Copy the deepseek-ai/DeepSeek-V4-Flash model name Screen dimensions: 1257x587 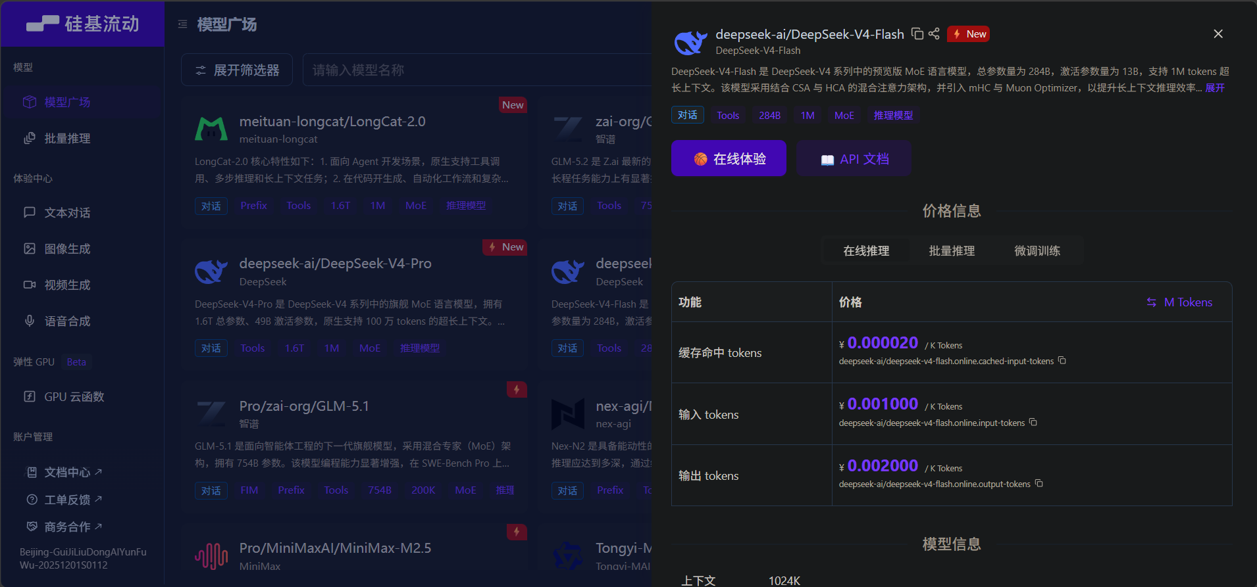(x=917, y=34)
